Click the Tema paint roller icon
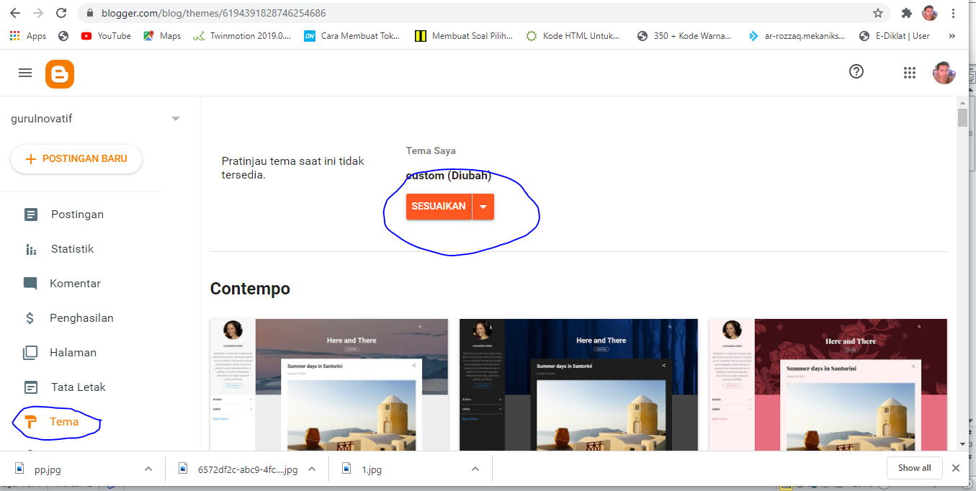Screen dimensions: 976x491 click(31, 422)
